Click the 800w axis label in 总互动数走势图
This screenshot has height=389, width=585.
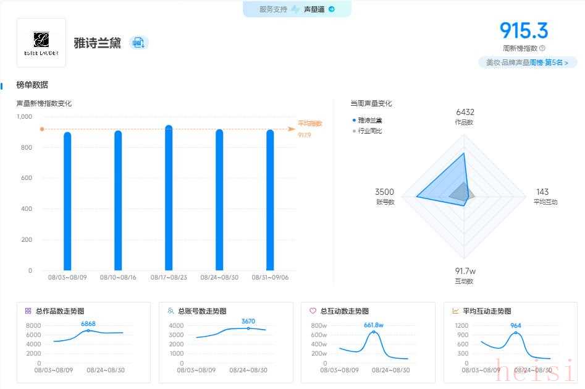coord(319,325)
